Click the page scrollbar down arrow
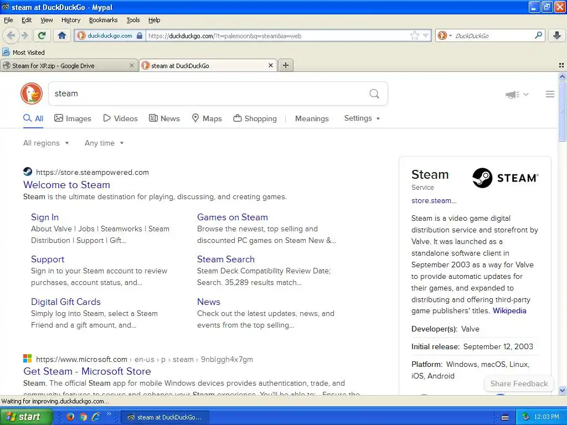The width and height of the screenshot is (567, 425). (x=562, y=390)
